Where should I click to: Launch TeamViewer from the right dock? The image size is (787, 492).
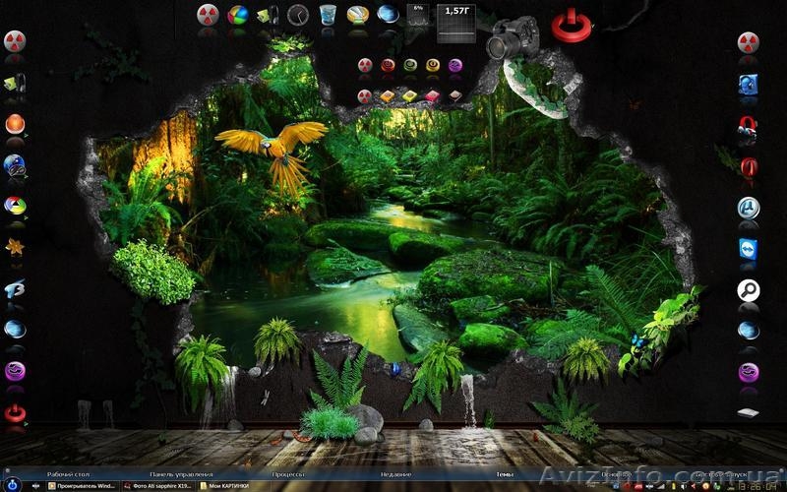point(749,248)
